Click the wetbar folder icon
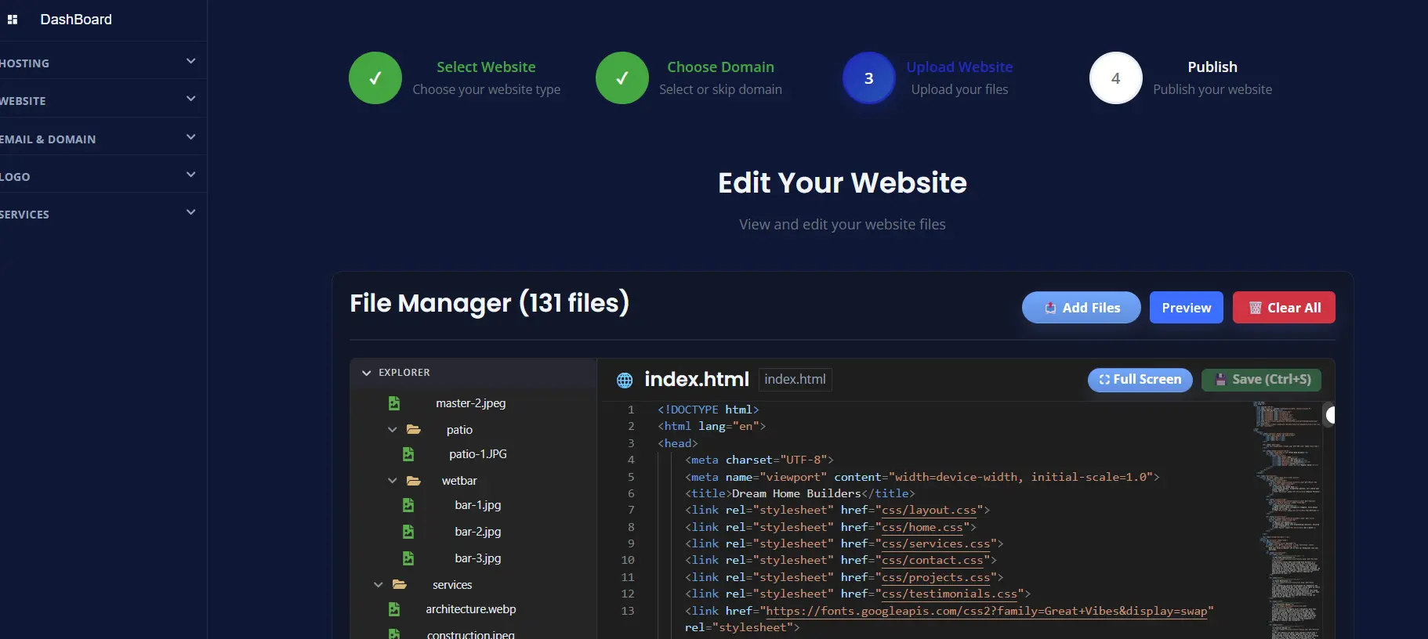Image resolution: width=1428 pixels, height=639 pixels. coord(414,481)
